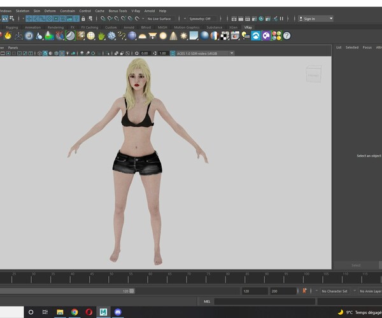The height and width of the screenshot is (318, 382).
Task: Open Discord from the taskbar
Action: (x=118, y=312)
